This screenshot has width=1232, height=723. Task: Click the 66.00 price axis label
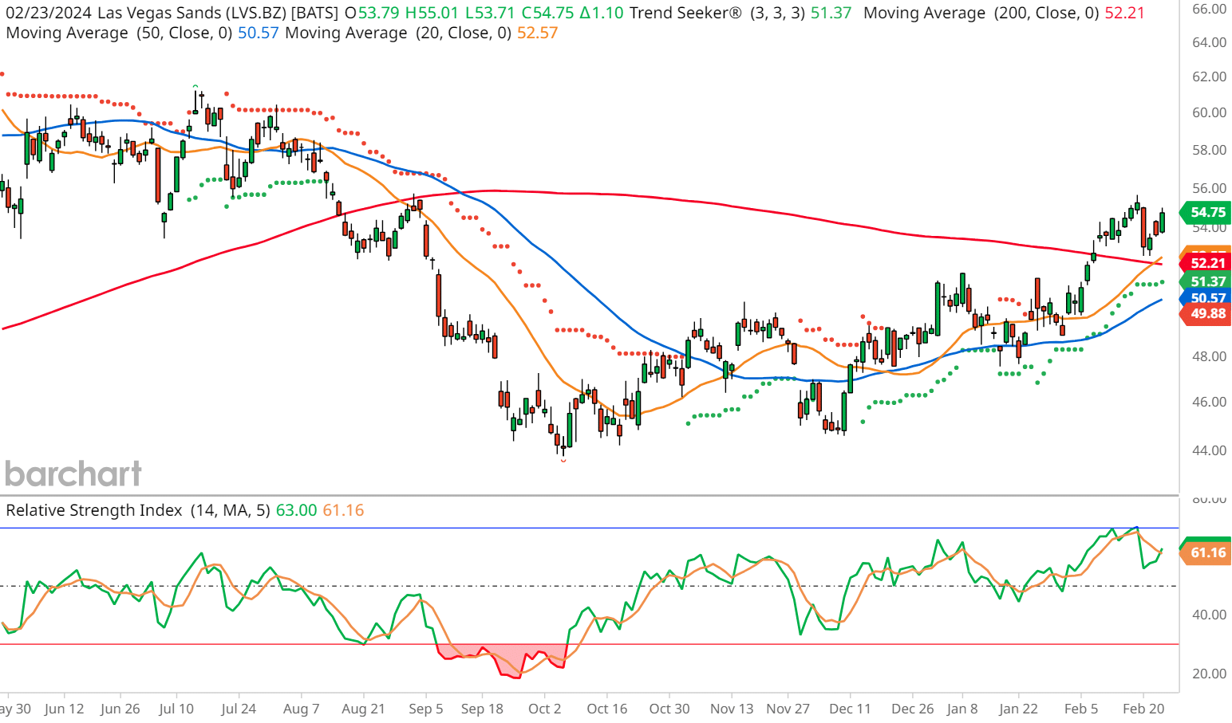[1209, 9]
